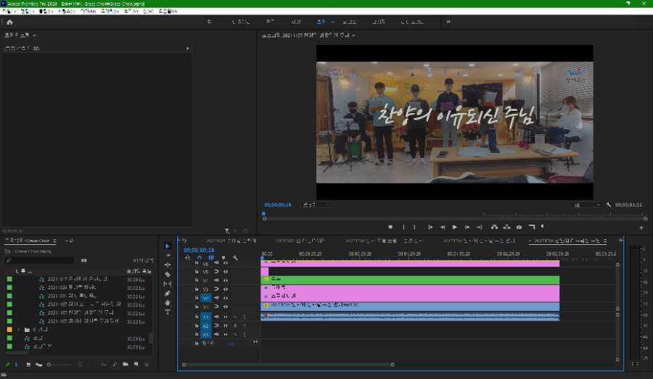Step back one frame
This screenshot has height=379, width=653.
coord(443,227)
